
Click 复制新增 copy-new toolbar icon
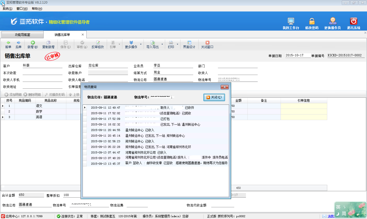(48, 44)
